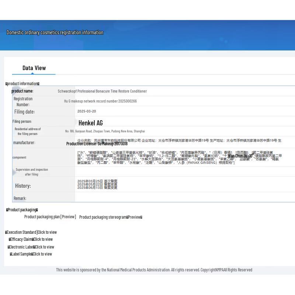
Task: Click the 'manufacturer:' field label
Action: pos(24,143)
